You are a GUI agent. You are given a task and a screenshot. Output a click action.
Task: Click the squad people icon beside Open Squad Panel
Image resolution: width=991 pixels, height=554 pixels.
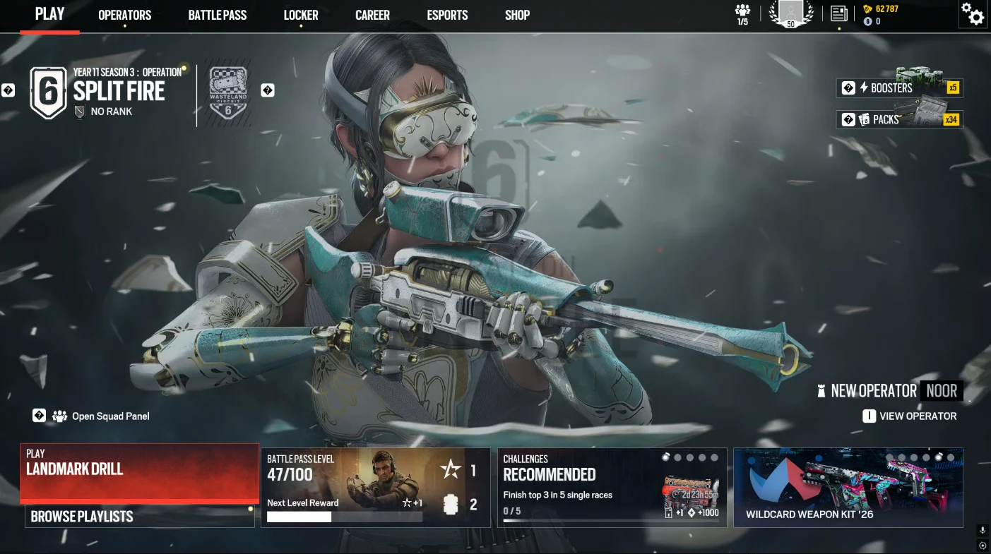click(59, 416)
